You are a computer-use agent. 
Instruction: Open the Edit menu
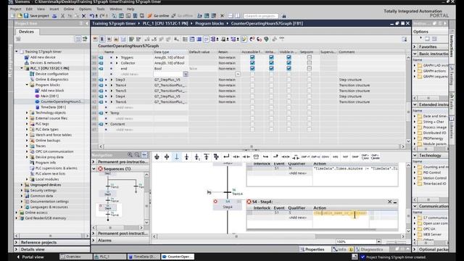click(29, 9)
